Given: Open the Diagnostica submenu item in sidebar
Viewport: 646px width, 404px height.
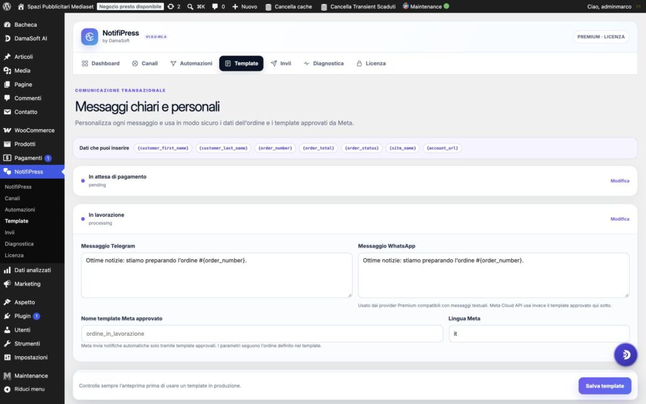Looking at the screenshot, I should click(x=19, y=244).
